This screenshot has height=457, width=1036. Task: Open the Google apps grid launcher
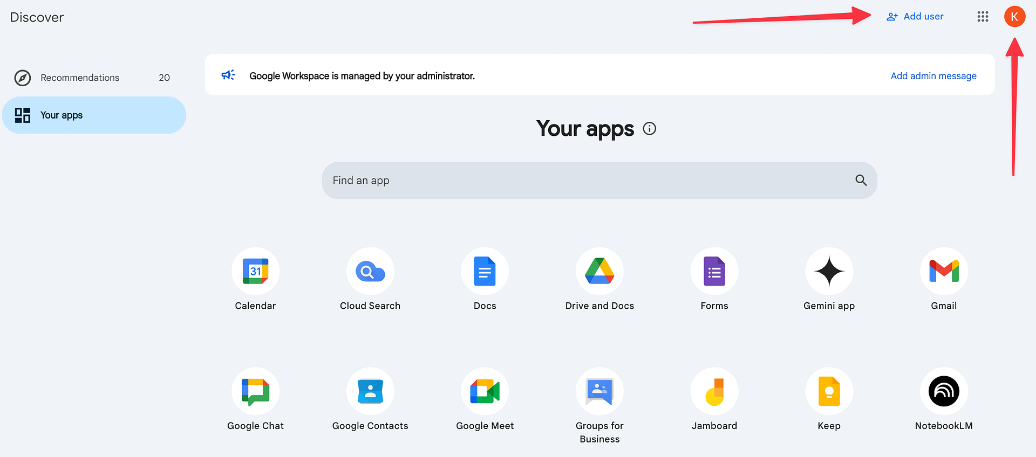point(983,17)
